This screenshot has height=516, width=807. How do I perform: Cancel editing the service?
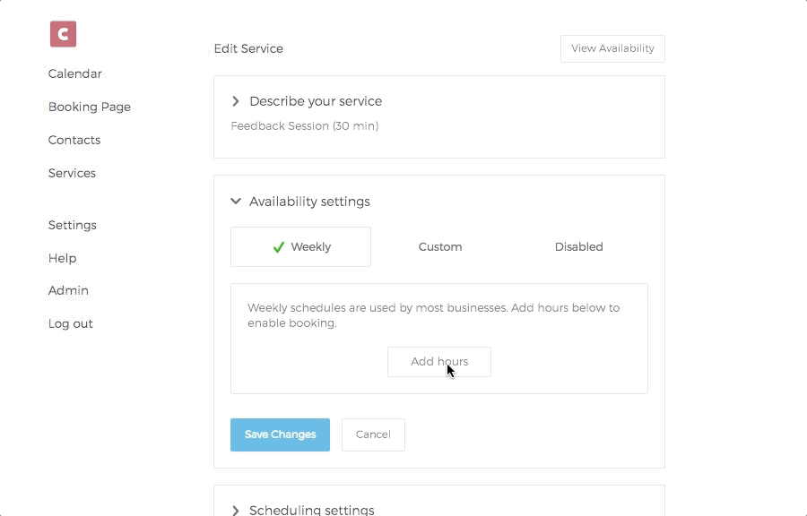pyautogui.click(x=373, y=434)
